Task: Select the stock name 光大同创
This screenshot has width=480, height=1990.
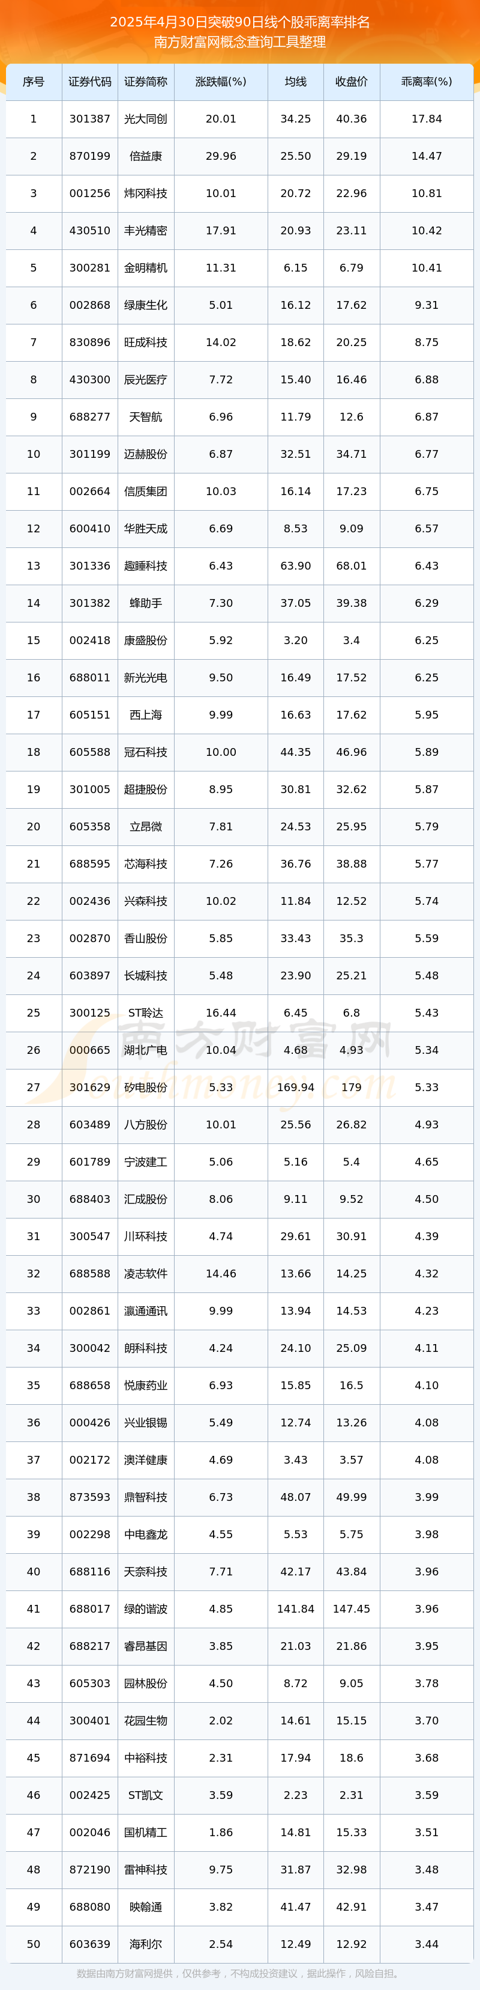Action: click(146, 119)
